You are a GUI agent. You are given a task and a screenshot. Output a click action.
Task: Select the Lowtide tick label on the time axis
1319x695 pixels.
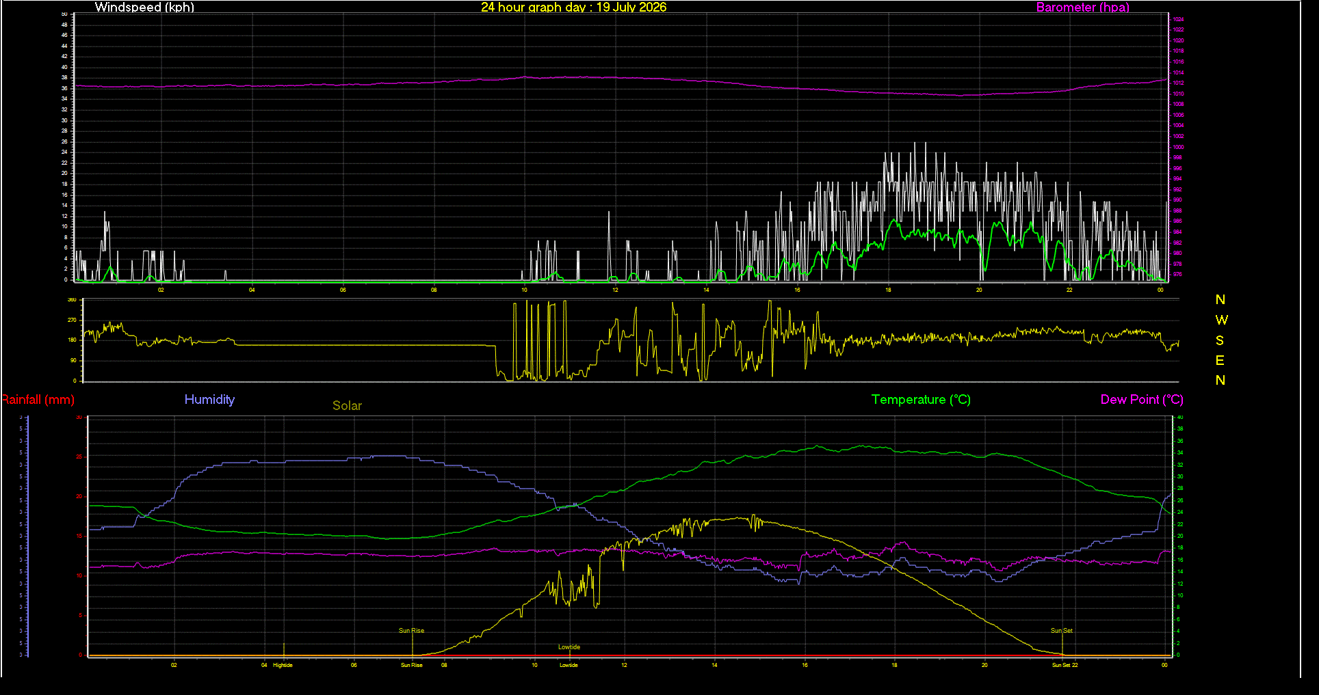click(569, 665)
